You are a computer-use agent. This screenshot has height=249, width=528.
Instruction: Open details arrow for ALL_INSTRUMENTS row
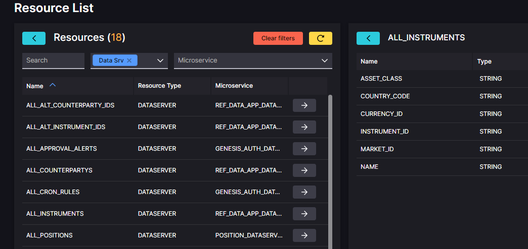coord(304,214)
